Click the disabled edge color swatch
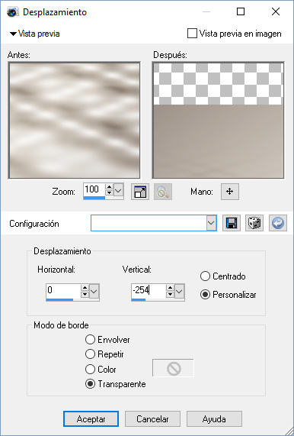The image size is (294, 436). click(173, 368)
